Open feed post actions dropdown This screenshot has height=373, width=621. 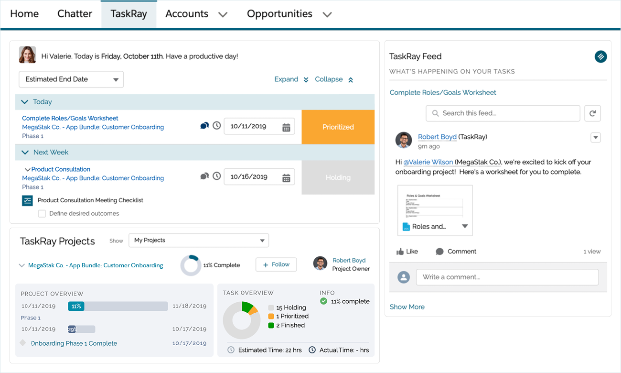tap(595, 138)
